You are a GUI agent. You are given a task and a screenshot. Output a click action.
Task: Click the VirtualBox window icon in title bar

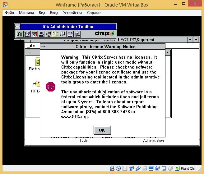click(6, 5)
